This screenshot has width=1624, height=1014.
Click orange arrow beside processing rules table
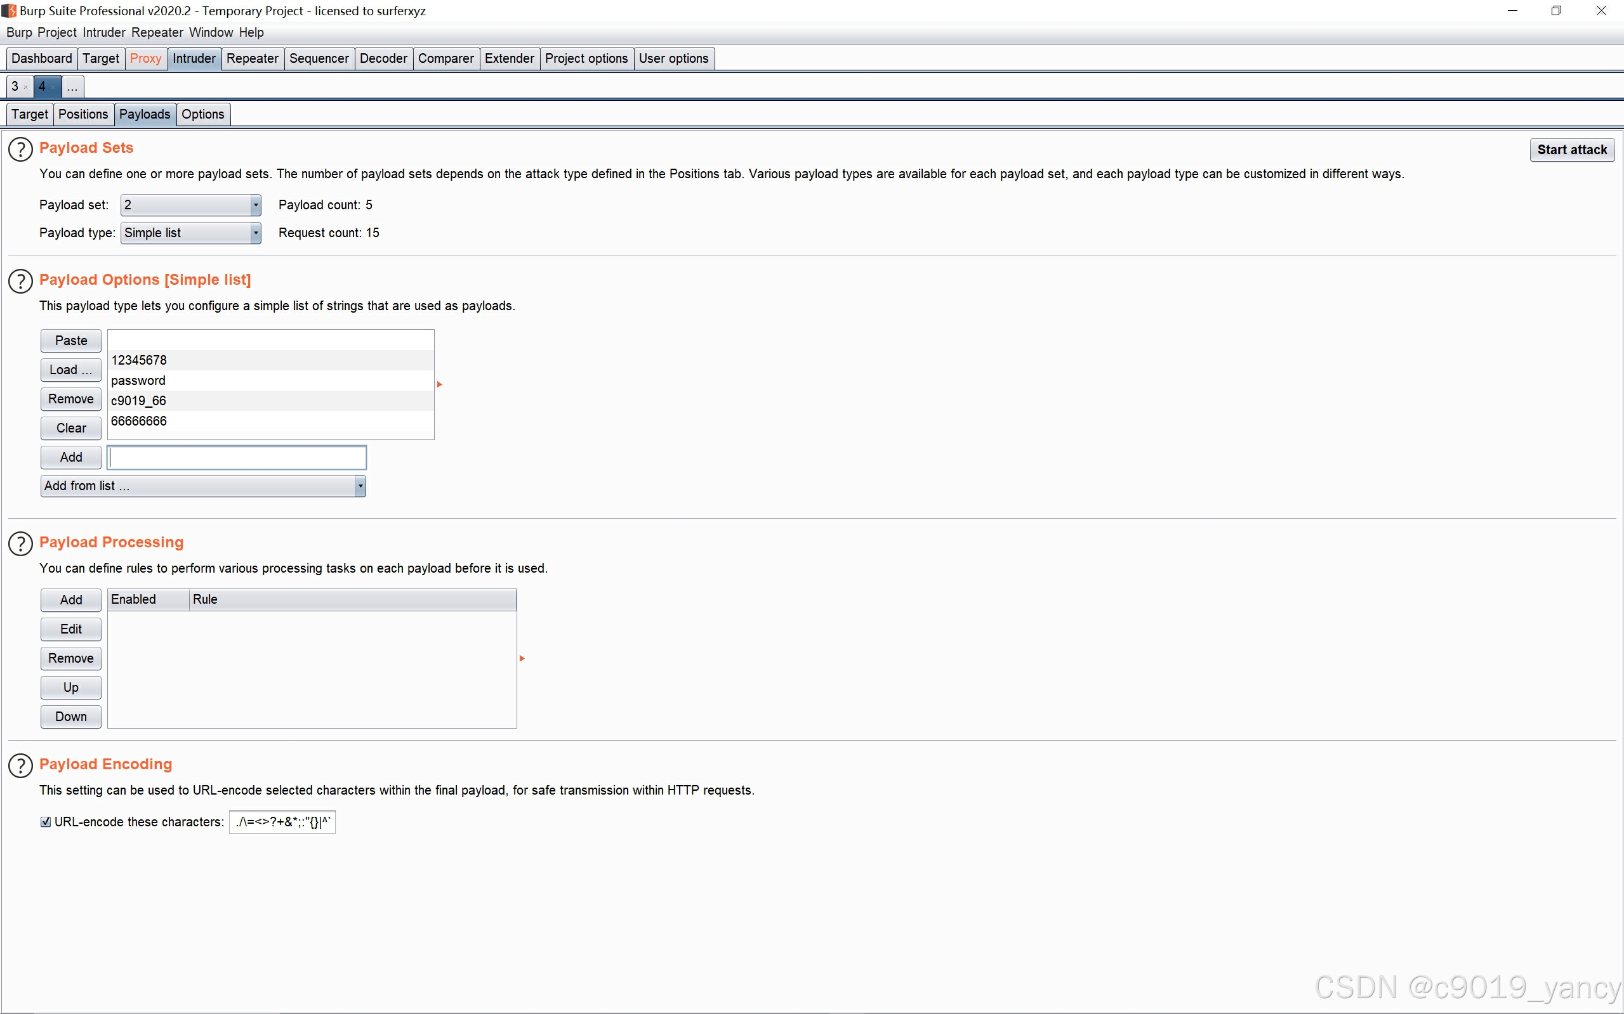pyautogui.click(x=522, y=659)
